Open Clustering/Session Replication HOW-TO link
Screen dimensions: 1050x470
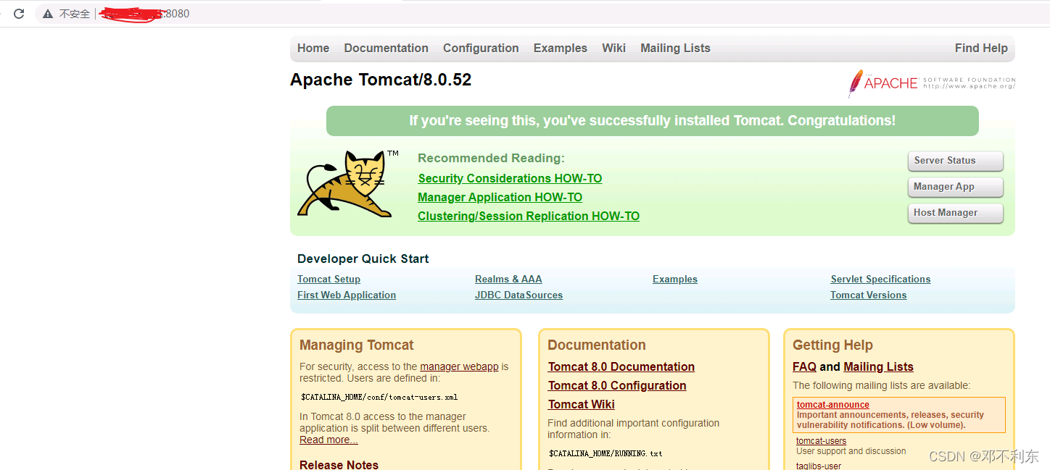(x=529, y=217)
